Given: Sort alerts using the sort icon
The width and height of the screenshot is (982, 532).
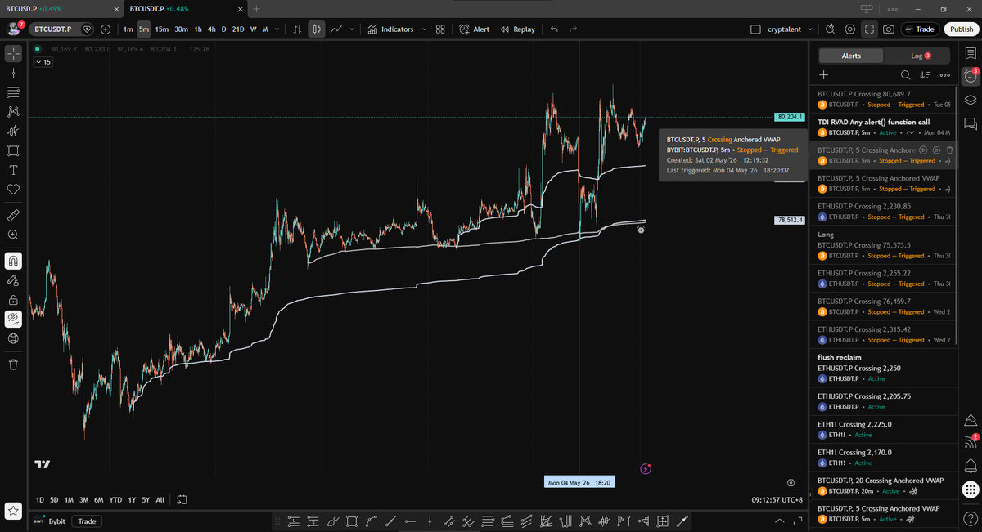Looking at the screenshot, I should (925, 74).
